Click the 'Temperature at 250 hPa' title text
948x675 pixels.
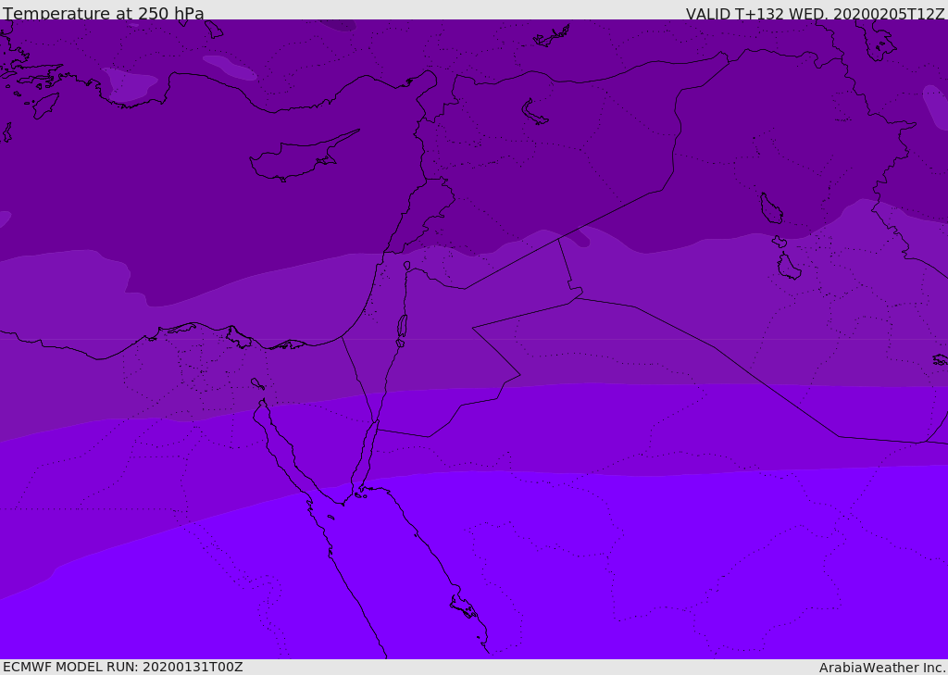pos(104,13)
